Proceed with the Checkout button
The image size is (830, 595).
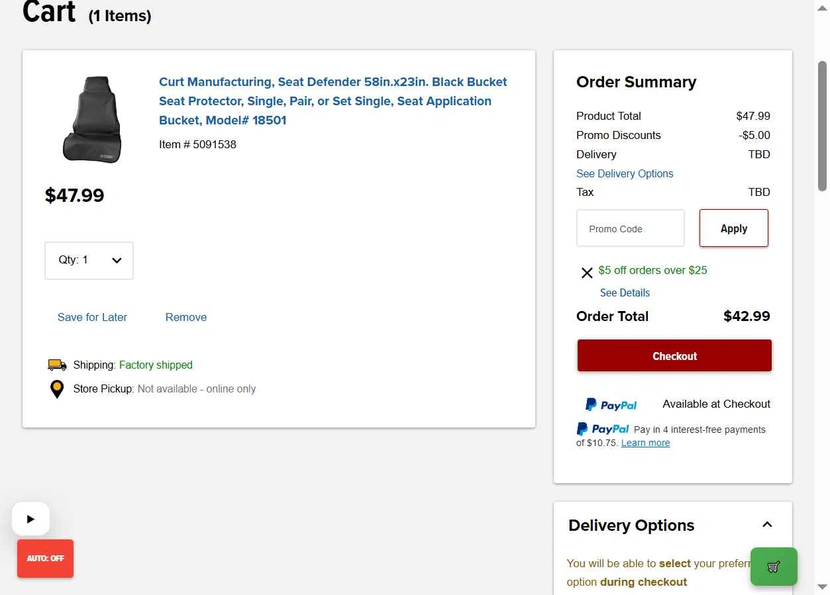[674, 356]
